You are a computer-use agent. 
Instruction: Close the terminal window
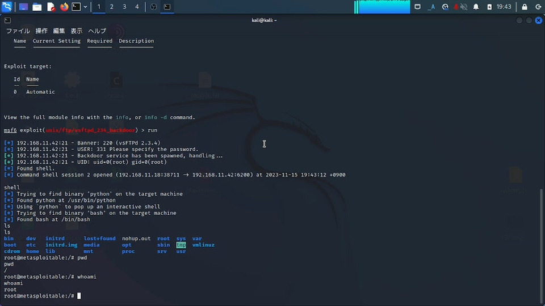point(538,20)
